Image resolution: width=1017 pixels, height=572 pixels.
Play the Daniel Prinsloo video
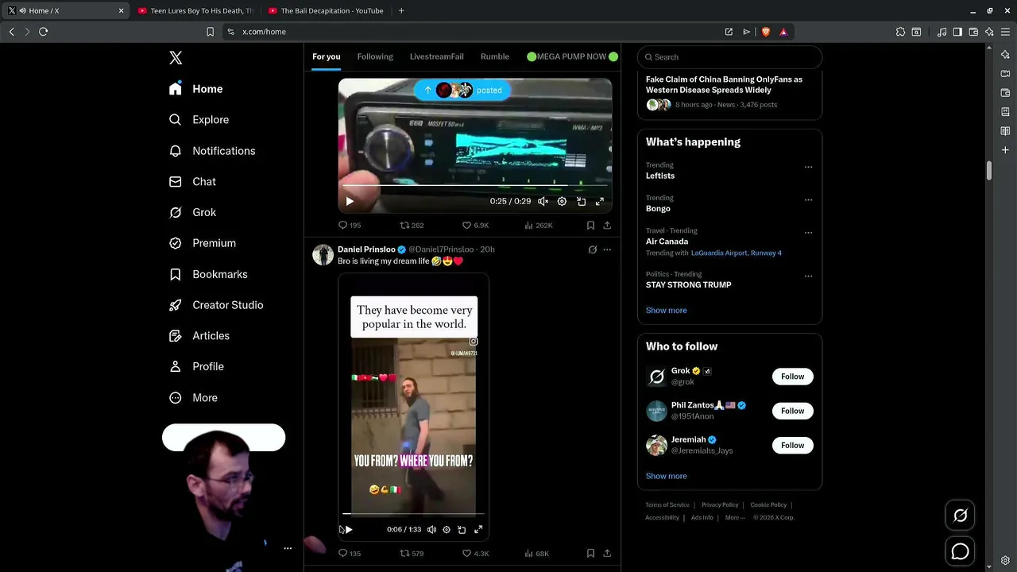pos(348,530)
